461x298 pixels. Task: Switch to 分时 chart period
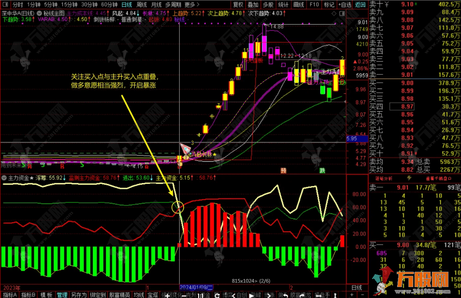click(17, 4)
